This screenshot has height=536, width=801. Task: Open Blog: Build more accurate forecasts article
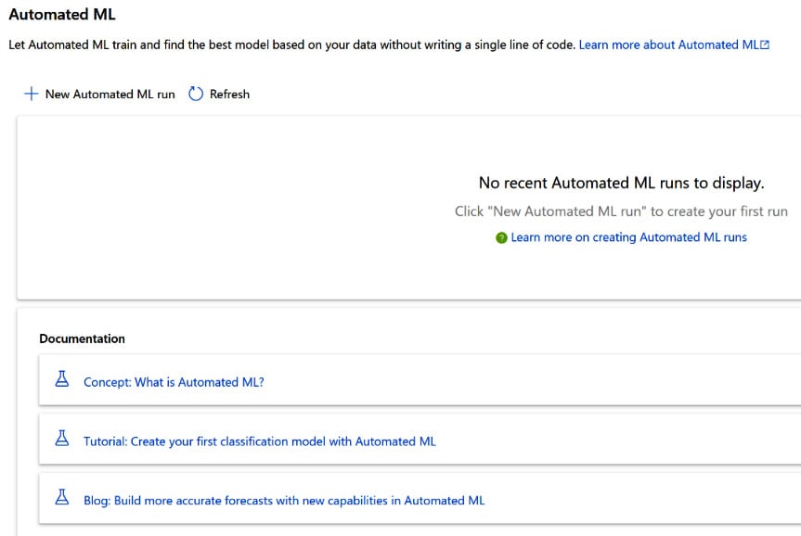tap(284, 501)
